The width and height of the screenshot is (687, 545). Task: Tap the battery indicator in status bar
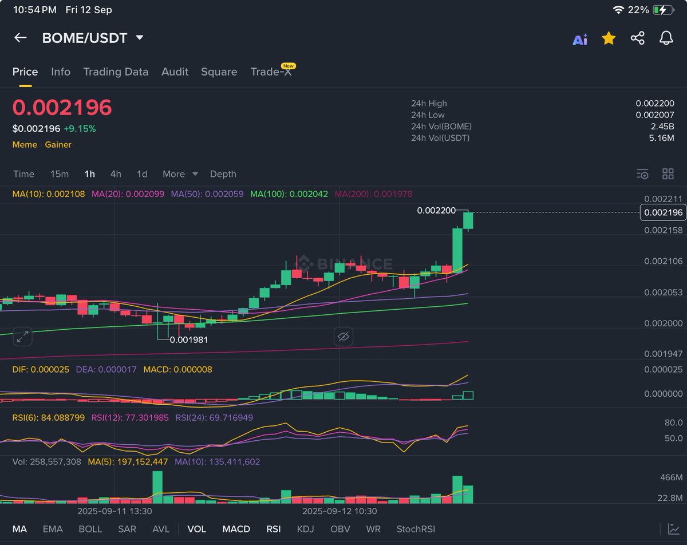coord(662,10)
